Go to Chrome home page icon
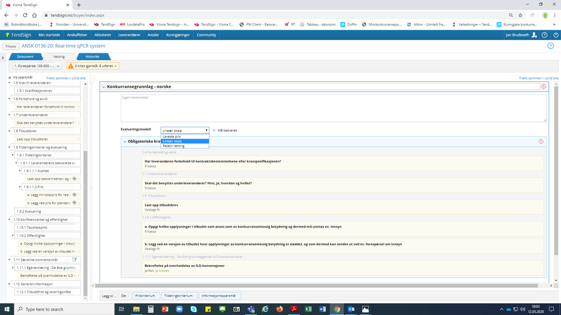561x315 pixels. 34,15
